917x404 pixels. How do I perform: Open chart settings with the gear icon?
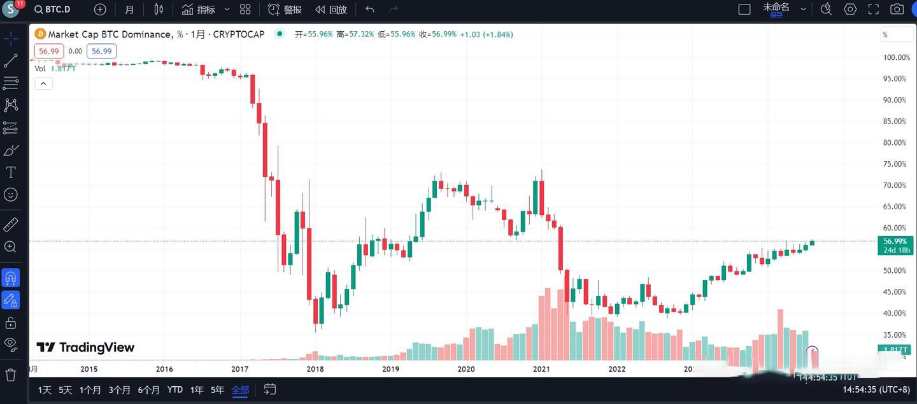(x=849, y=9)
